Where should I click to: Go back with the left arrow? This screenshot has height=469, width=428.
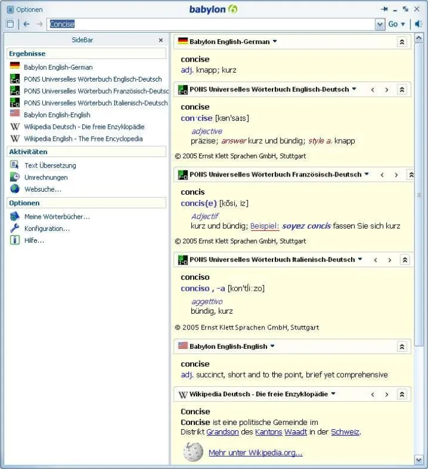click(26, 24)
